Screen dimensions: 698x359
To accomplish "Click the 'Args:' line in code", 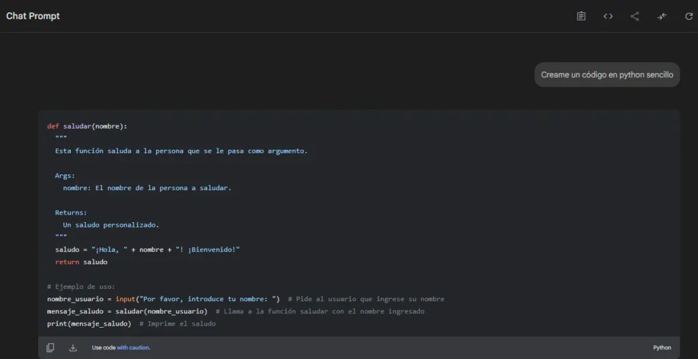I will click(65, 176).
